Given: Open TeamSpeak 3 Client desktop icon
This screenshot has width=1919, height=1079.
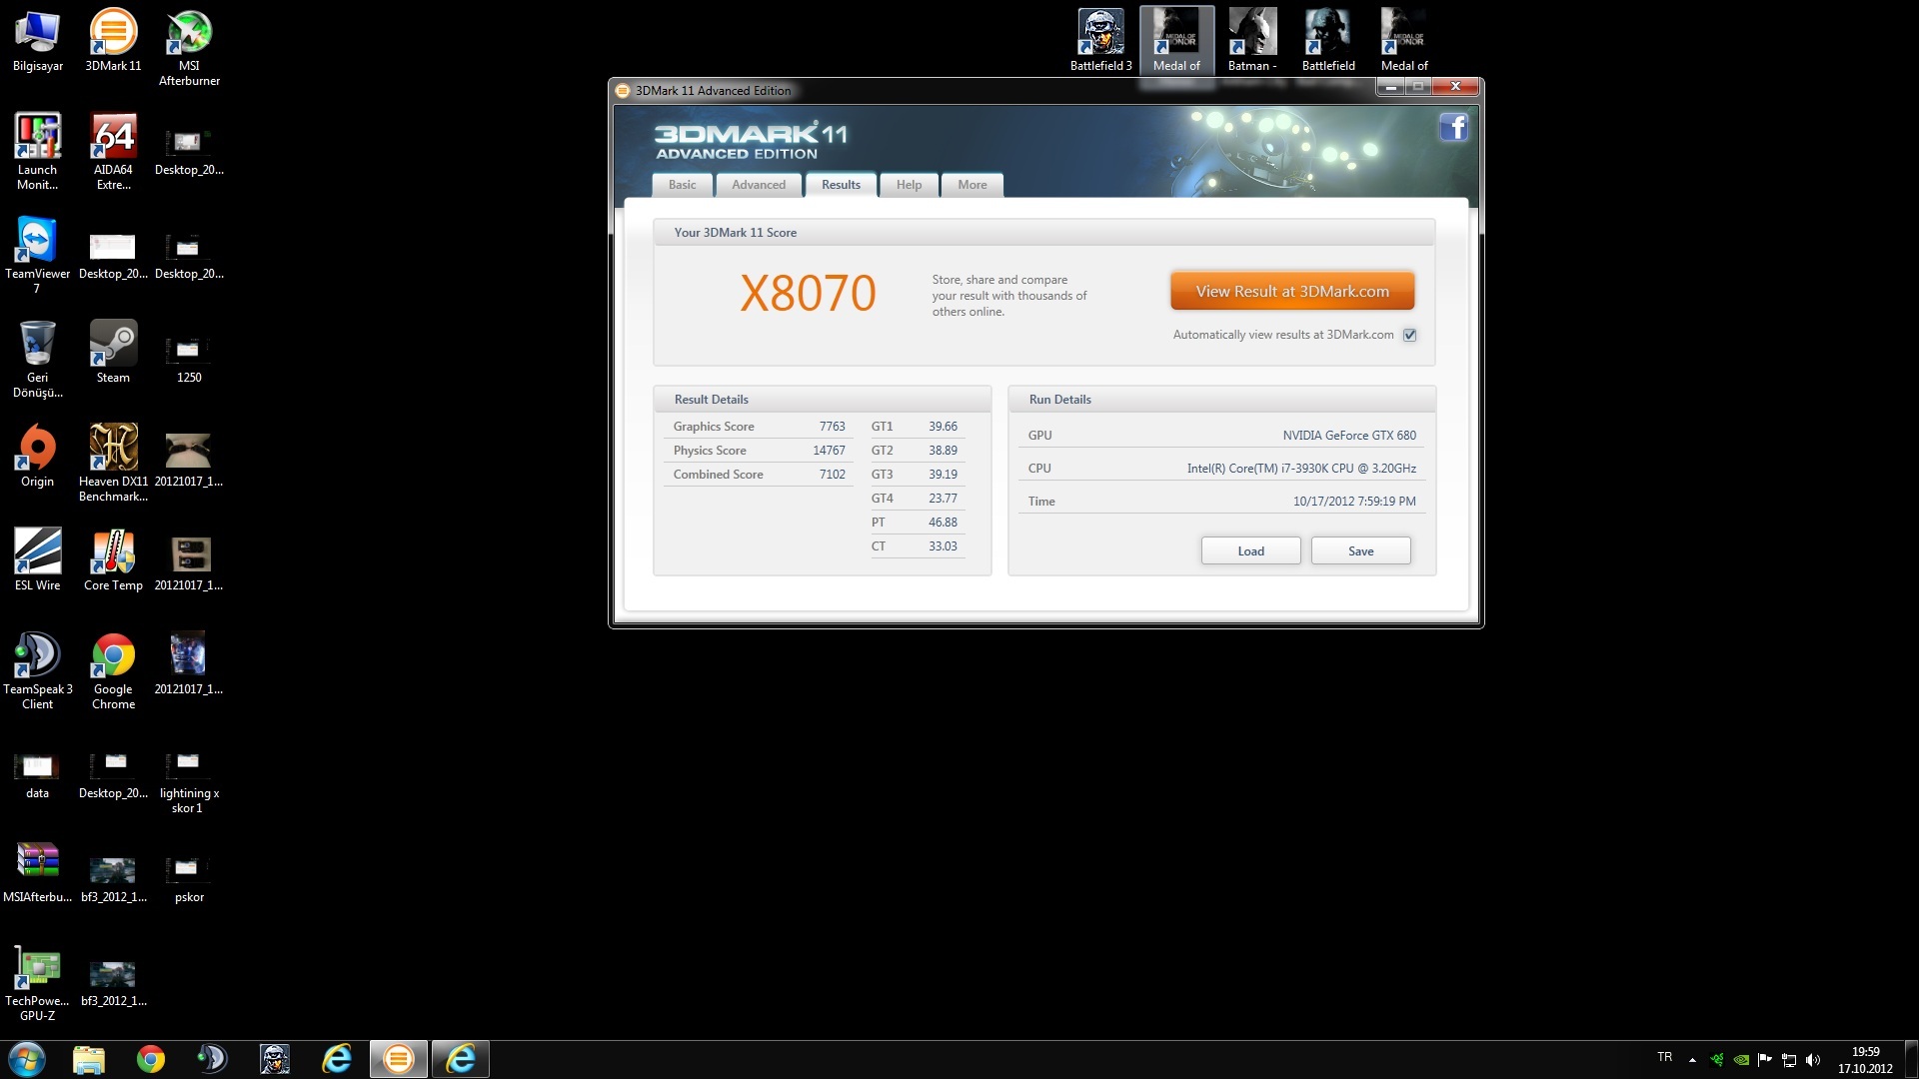Looking at the screenshot, I should [37, 671].
